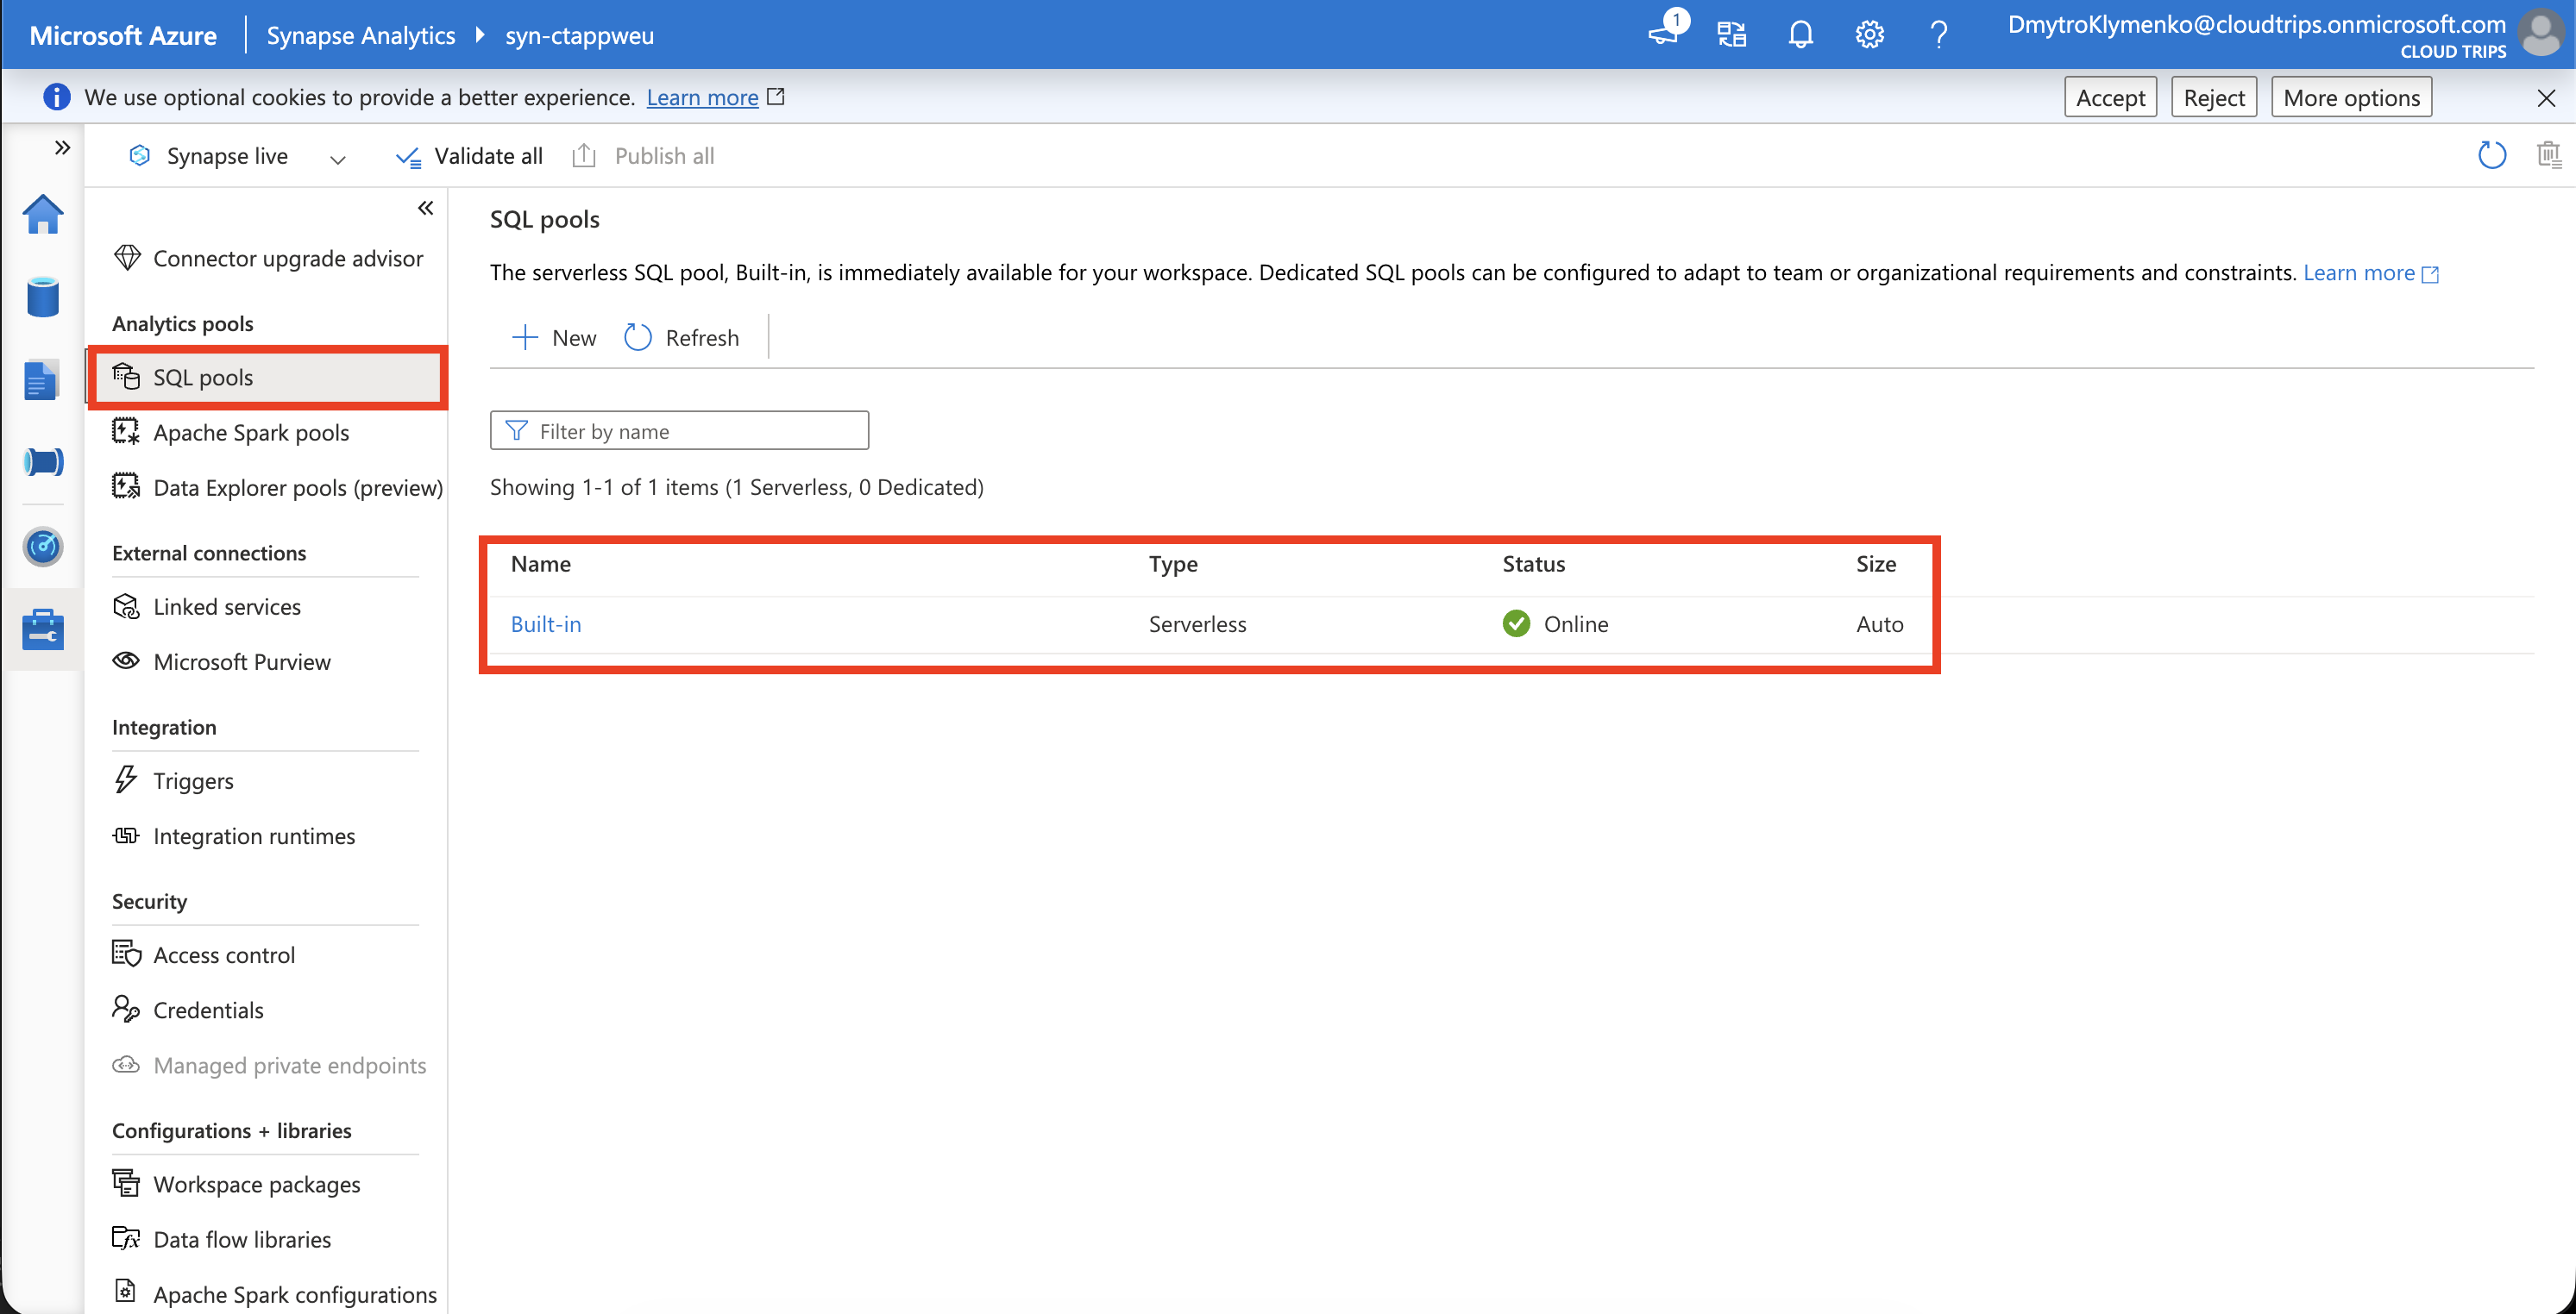
Task: Select Data Explorer pools (preview)
Action: click(x=277, y=486)
